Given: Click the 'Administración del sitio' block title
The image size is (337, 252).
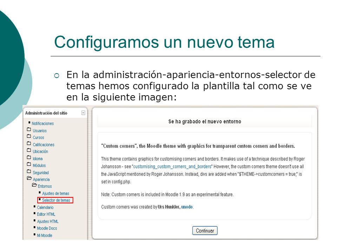Looking at the screenshot, I should [x=46, y=113].
